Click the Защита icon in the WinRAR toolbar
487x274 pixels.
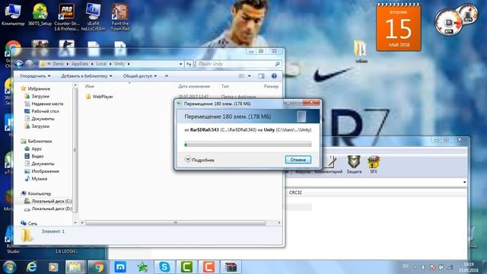(x=354, y=164)
